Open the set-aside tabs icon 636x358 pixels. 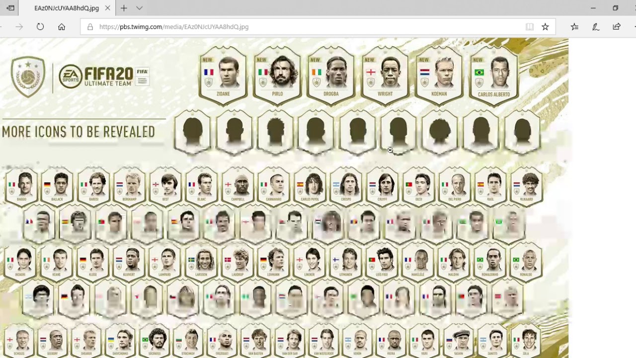click(x=10, y=8)
